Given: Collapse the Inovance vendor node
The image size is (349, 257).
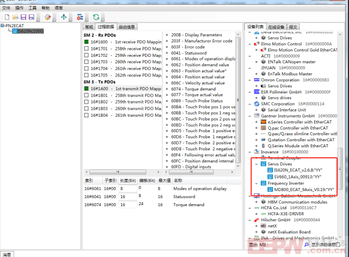Looking at the screenshot, I should [x=250, y=152].
